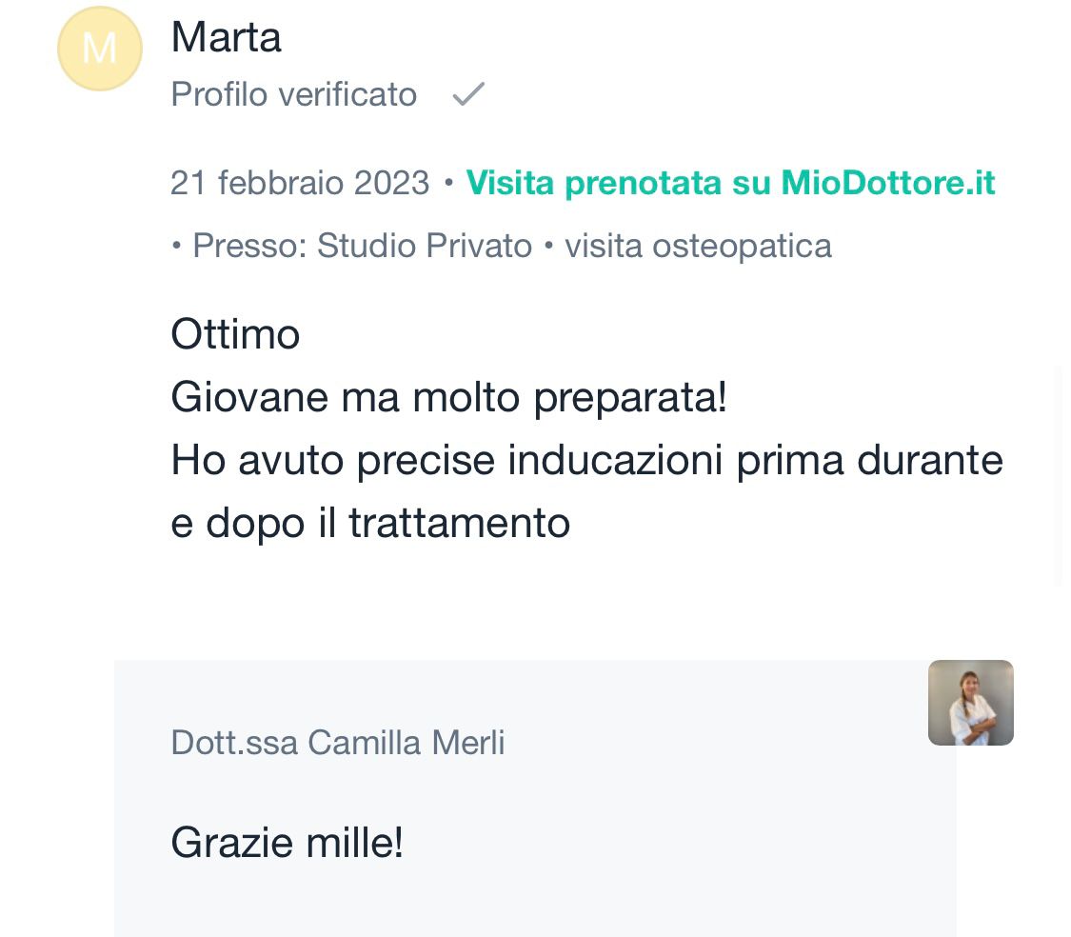Viewport: 1071px width, 937px height.
Task: Click the line 'e dopo il trattamento'
Action: (370, 523)
